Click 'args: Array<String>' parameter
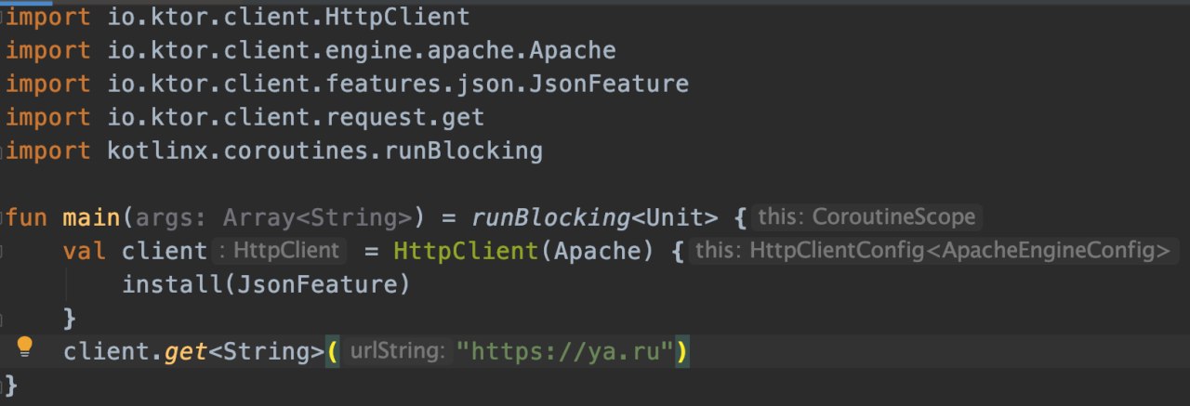This screenshot has width=1190, height=406. coord(274,218)
